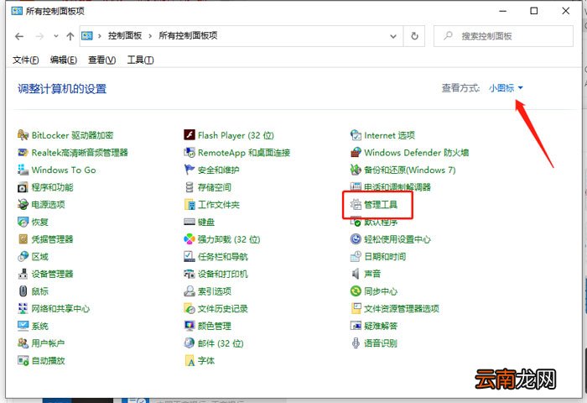Open the 轻松使用设置中心 link
587x403 pixels.
397,239
